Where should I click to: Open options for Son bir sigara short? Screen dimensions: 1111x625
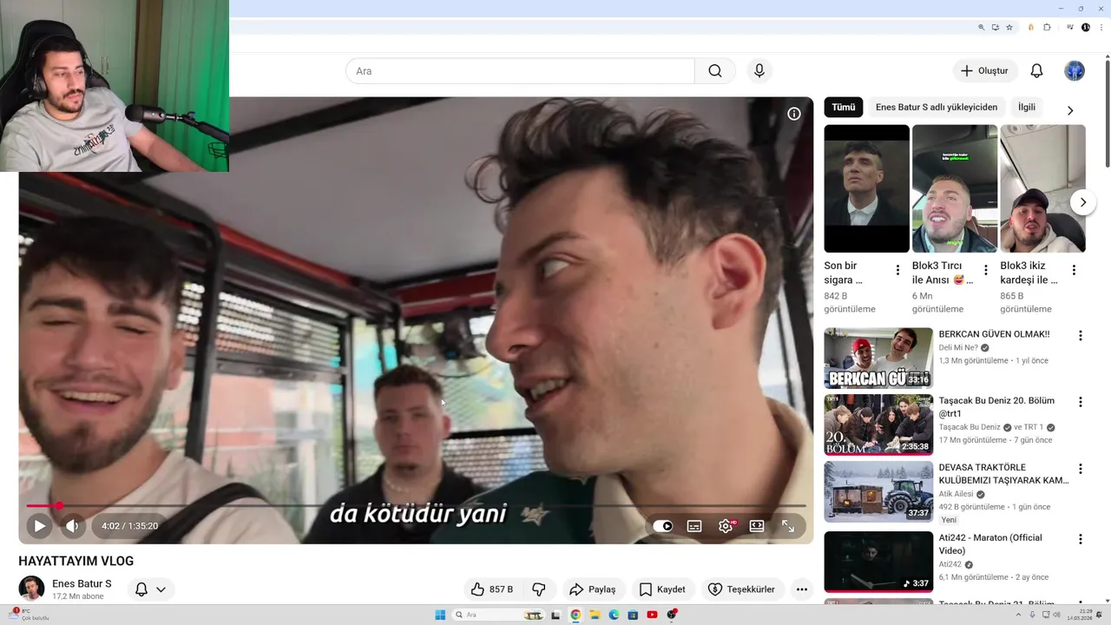[x=897, y=270]
